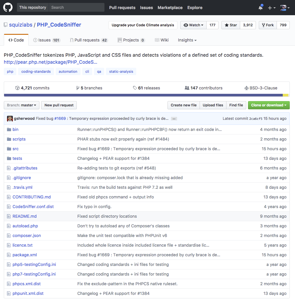
Task: Click the .travis.yml file icon
Action: [x=9, y=187]
